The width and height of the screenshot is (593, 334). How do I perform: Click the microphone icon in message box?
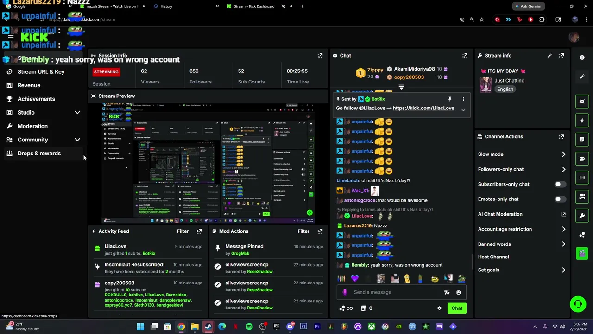tap(345, 292)
